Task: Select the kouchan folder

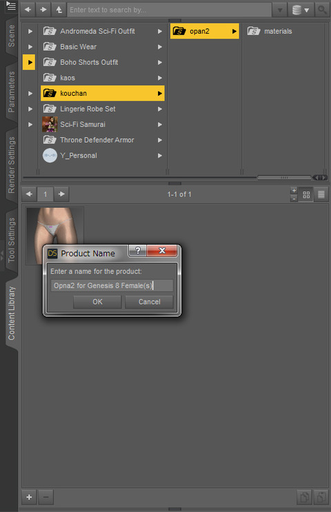Action: 103,94
